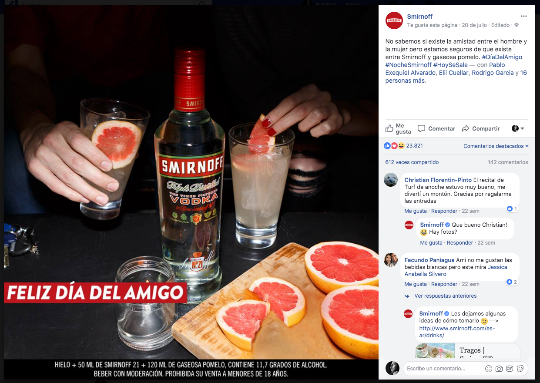Open the 612 veces compartido link
The width and height of the screenshot is (540, 383).
[412, 162]
